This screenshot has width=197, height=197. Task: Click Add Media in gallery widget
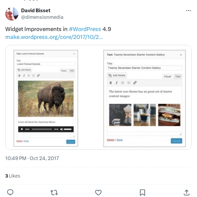pos(117,76)
